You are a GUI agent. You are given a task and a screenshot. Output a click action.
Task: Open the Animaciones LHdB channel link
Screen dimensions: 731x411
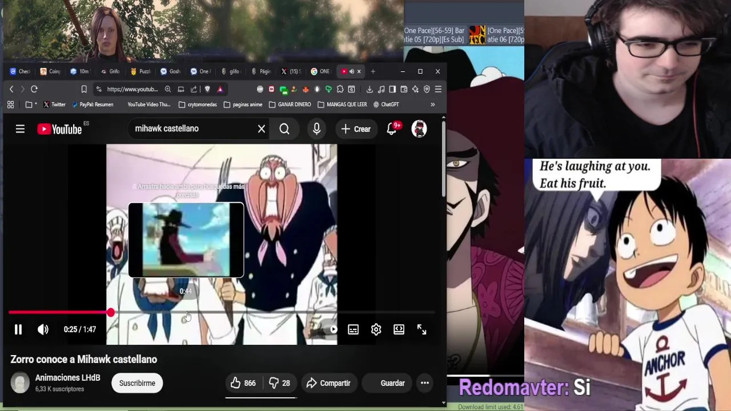point(67,378)
